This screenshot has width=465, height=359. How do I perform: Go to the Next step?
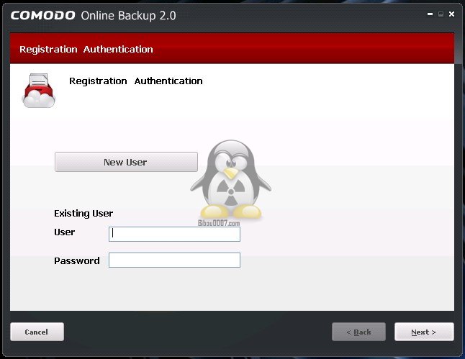coord(424,332)
